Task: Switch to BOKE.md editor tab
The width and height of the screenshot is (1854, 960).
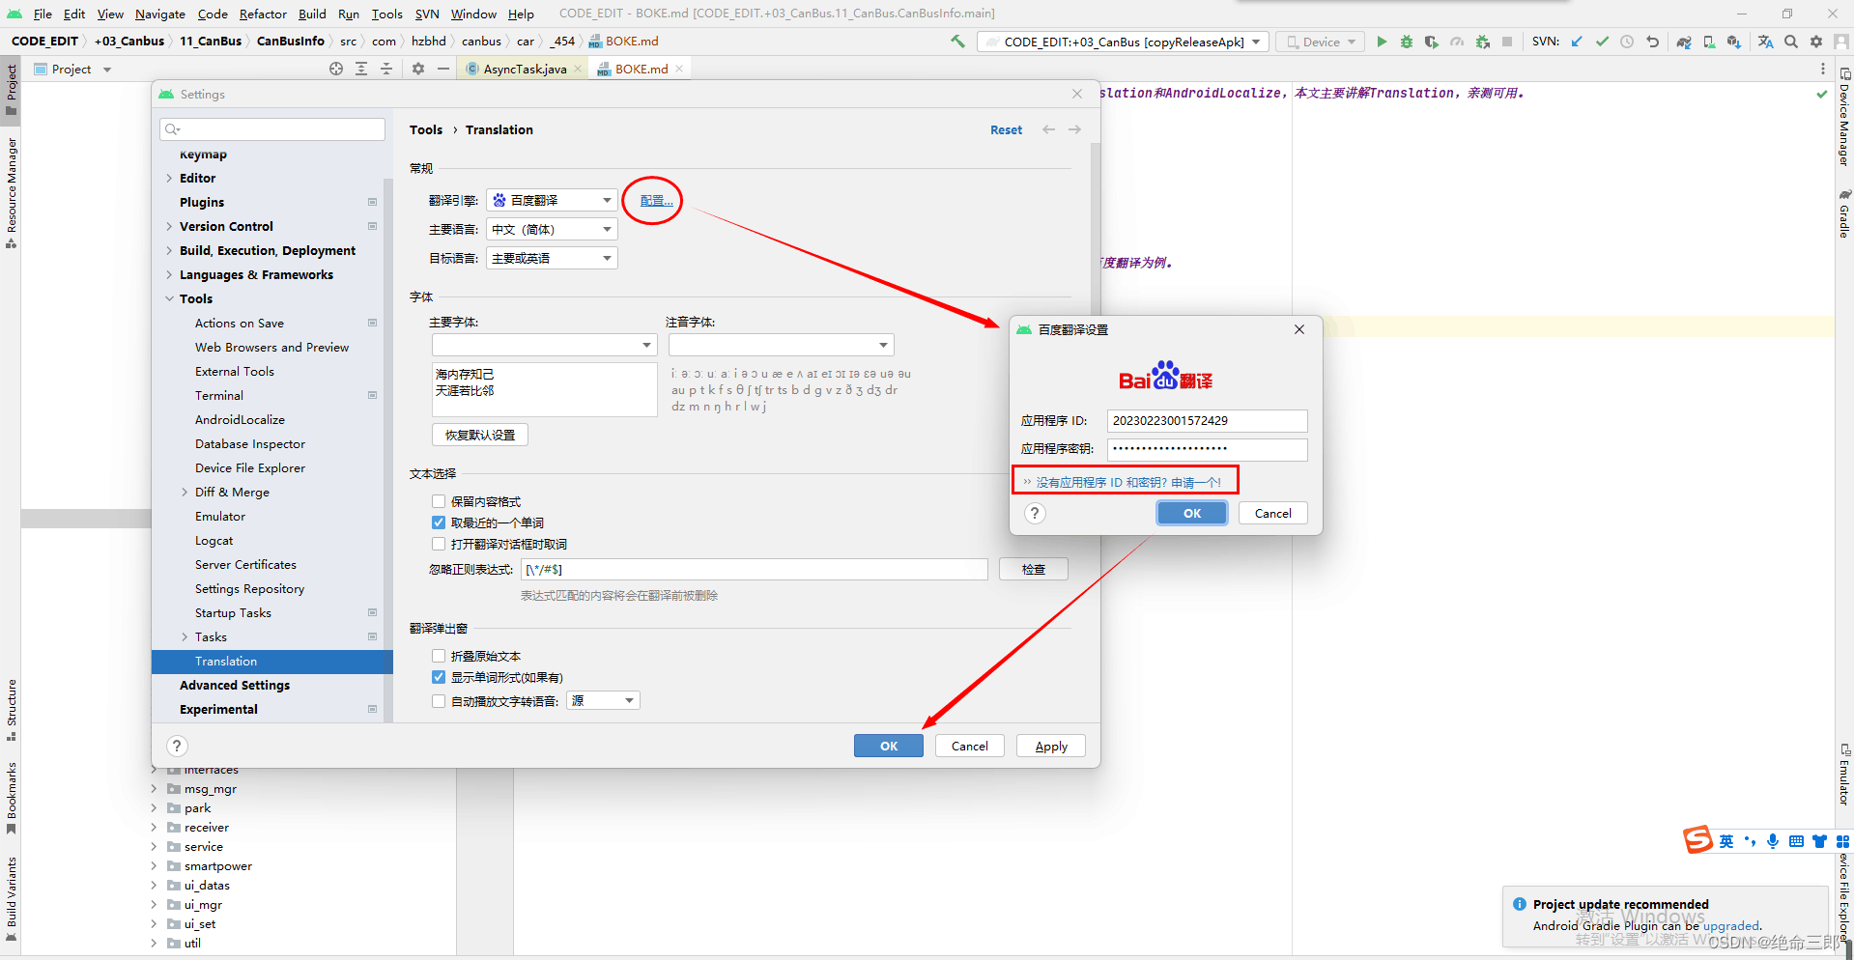Action: pyautogui.click(x=641, y=69)
